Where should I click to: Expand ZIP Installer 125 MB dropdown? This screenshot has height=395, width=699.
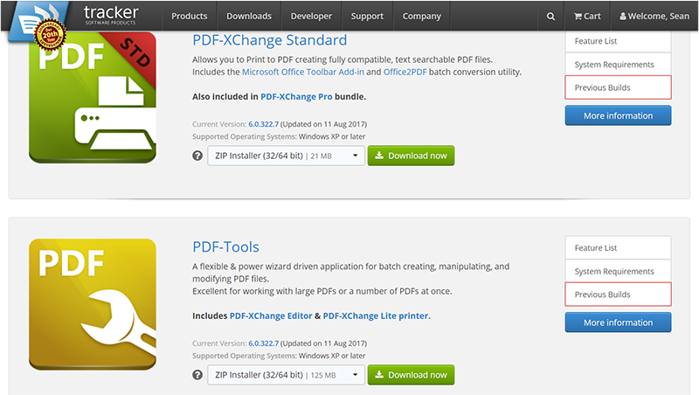(287, 375)
